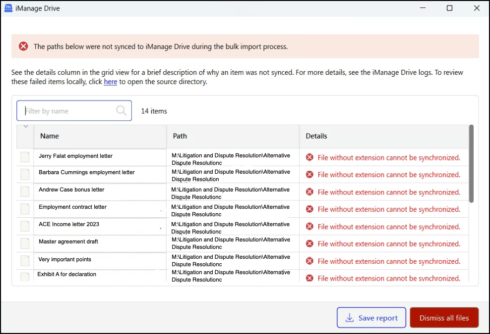Check the Barbara Cummings employment letter row
The image size is (490, 334).
tap(25, 174)
